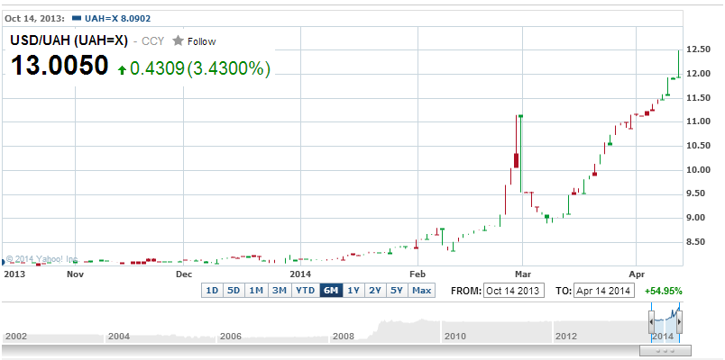Image resolution: width=725 pixels, height=360 pixels.
Task: Click the blue UAH=X legend color marker
Action: 77,19
